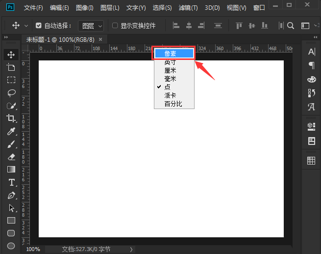Image resolution: width=321 pixels, height=254 pixels.
Task: Open the 窗口 menu
Action: (259, 8)
